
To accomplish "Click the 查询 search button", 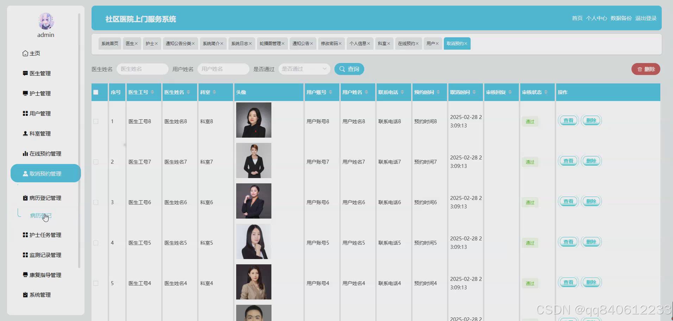I will [x=349, y=69].
